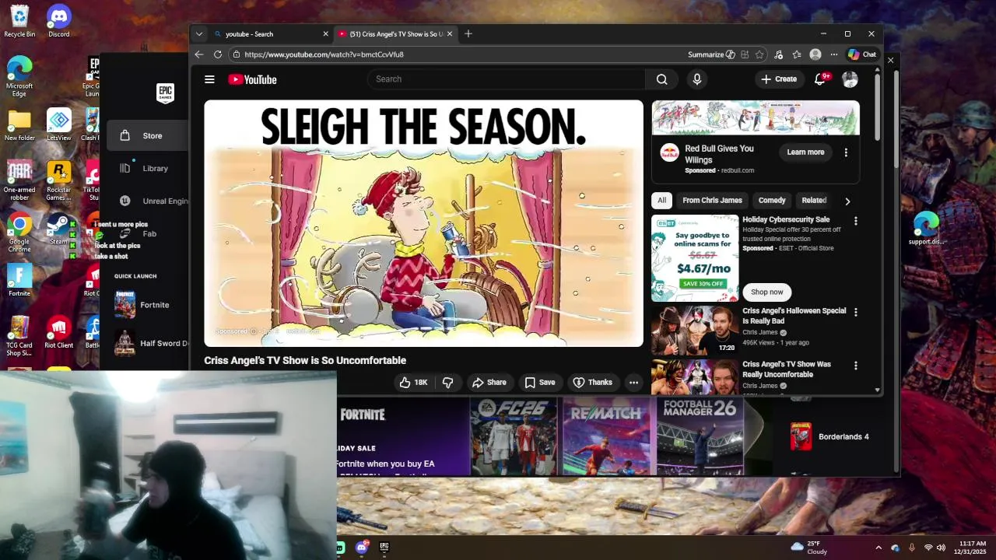996x560 pixels.
Task: Open Epic Games from the taskbar
Action: pyautogui.click(x=384, y=547)
